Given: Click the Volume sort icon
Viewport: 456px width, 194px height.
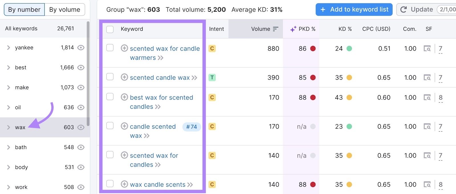Looking at the screenshot, I should 275,29.
